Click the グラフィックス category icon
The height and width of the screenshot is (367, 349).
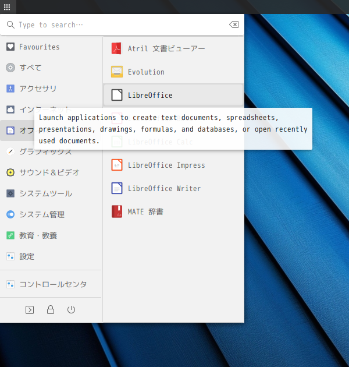point(10,151)
